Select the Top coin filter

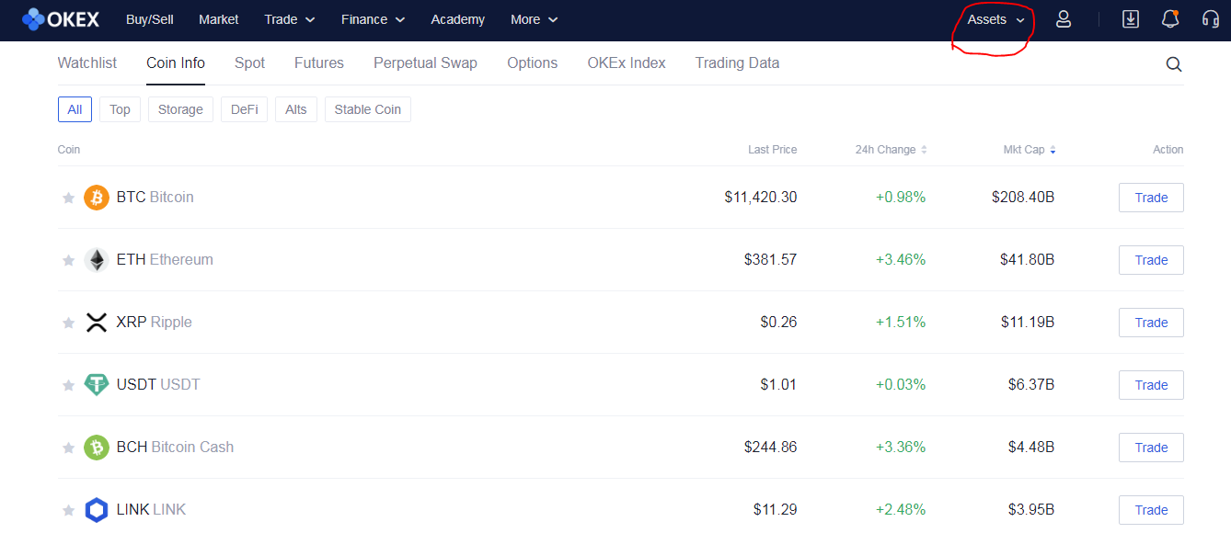tap(120, 109)
